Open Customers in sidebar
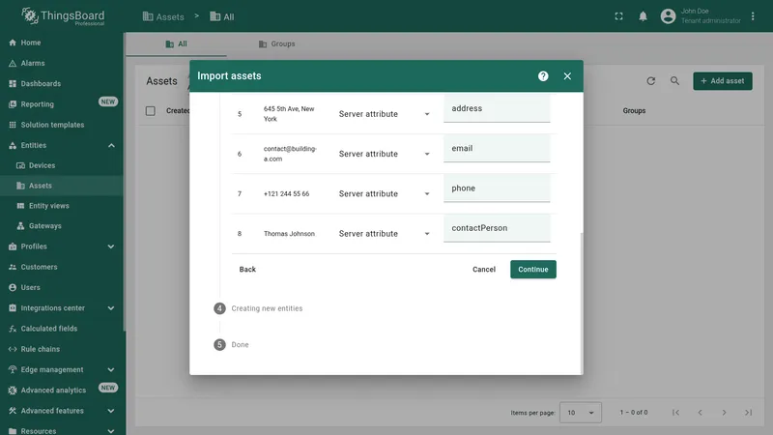 [62, 267]
